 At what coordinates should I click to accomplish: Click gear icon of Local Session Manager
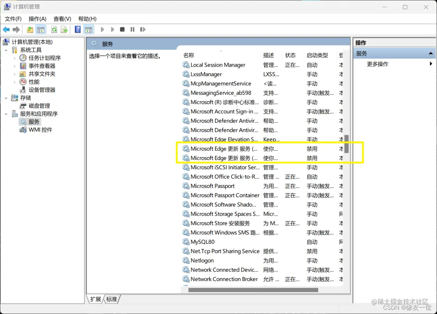186,65
